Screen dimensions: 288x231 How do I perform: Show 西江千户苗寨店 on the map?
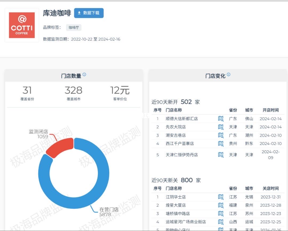(221, 143)
